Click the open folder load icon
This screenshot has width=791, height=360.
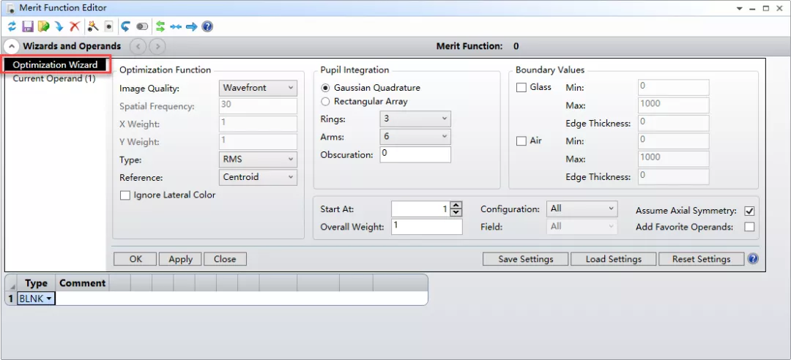pyautogui.click(x=43, y=26)
